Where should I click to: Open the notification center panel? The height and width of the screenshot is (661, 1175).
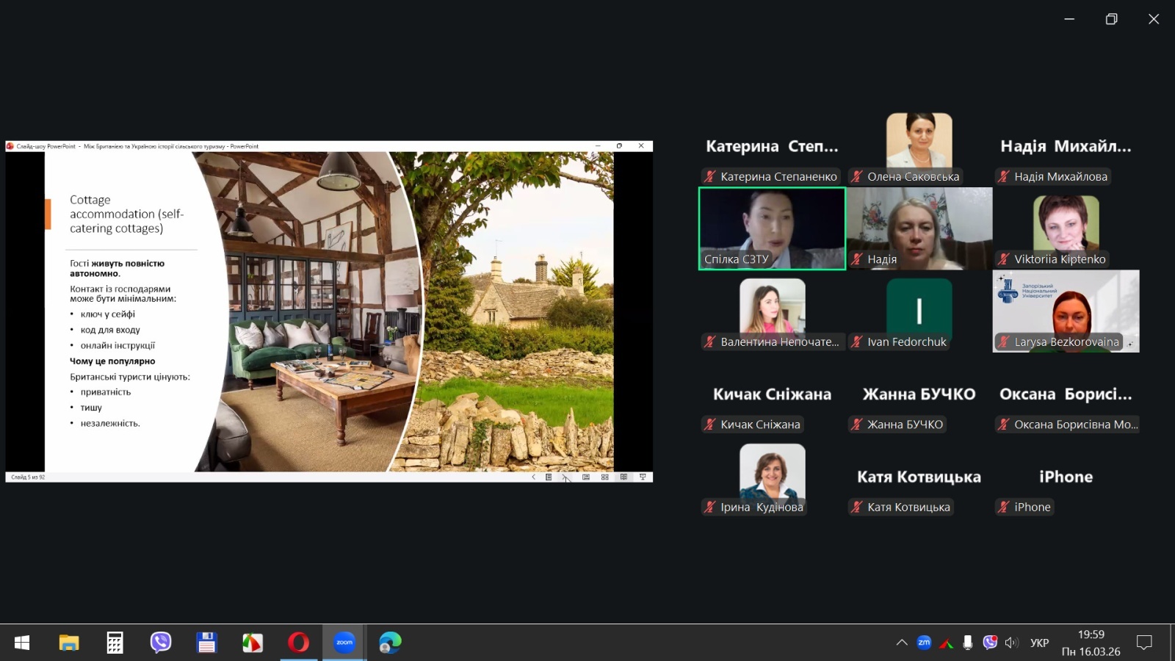click(1144, 643)
